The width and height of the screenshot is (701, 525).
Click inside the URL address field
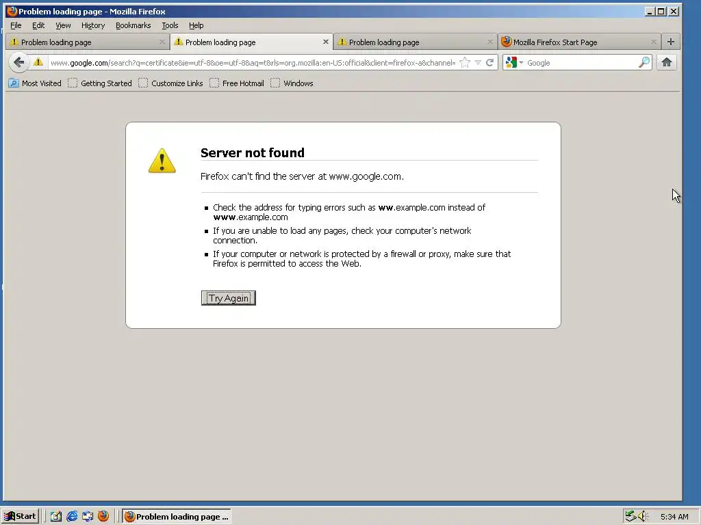[x=253, y=62]
